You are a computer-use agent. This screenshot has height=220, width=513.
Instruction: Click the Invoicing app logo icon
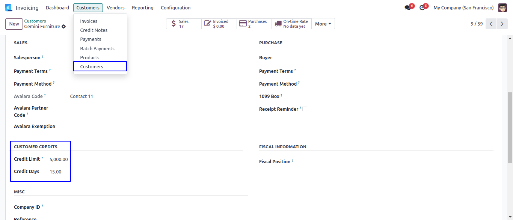pos(9,8)
